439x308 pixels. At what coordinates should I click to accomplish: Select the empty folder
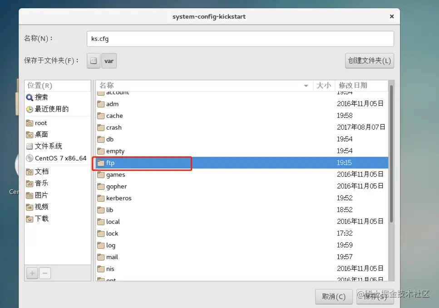pyautogui.click(x=242, y=151)
